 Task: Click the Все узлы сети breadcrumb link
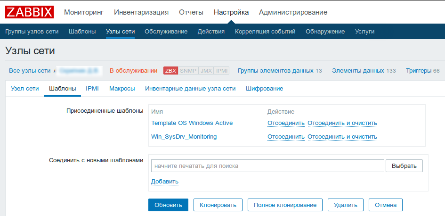tap(30, 71)
